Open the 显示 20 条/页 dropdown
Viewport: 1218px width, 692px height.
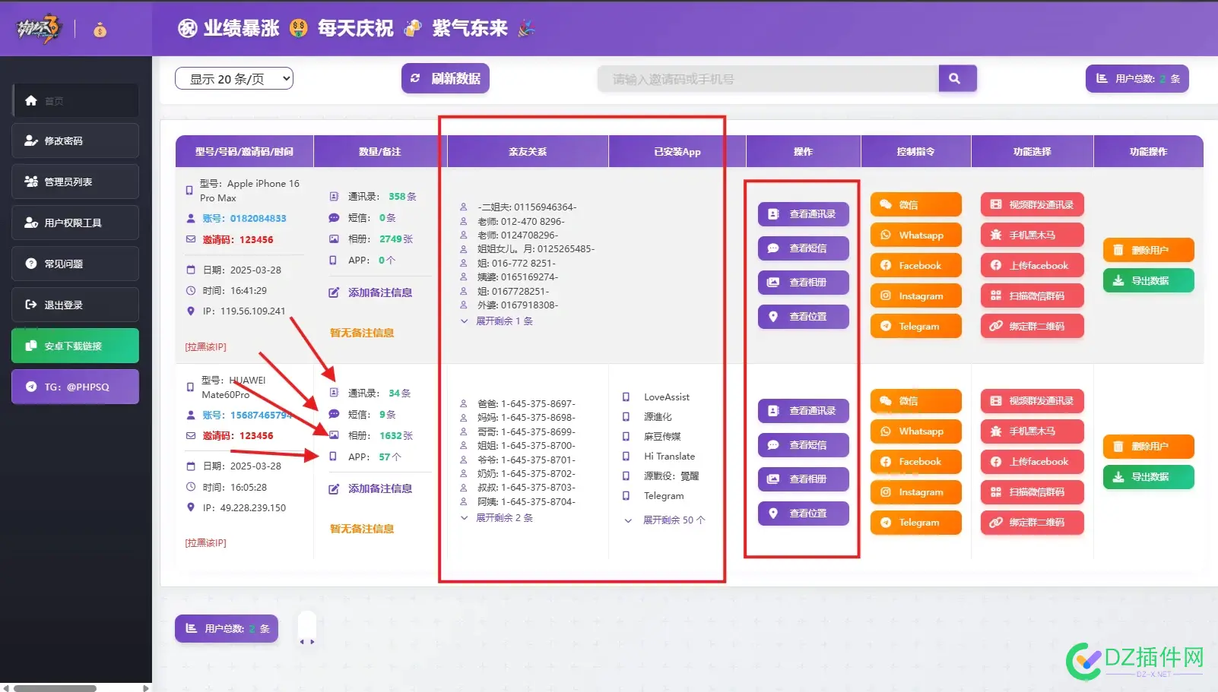pos(233,77)
